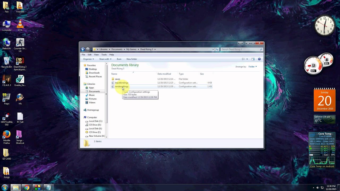
Task: Click the New folder button
Action: click(132, 59)
